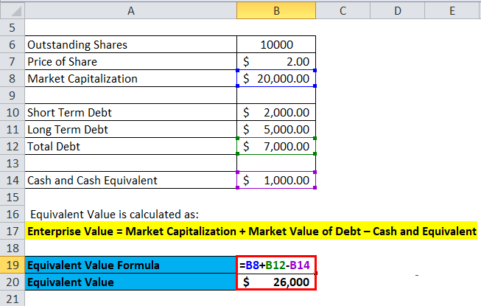Click the $ 1,000.00 cell
481x306 pixels.
[276, 180]
